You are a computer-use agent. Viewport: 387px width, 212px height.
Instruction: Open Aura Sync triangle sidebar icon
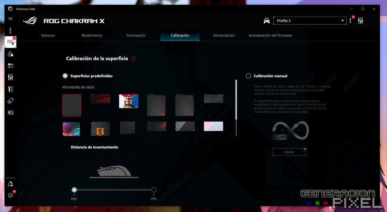10,54
